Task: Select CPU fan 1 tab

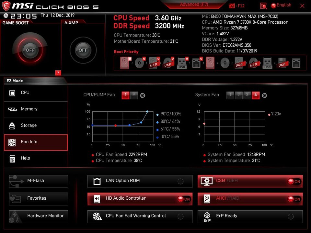Action: click(x=126, y=95)
